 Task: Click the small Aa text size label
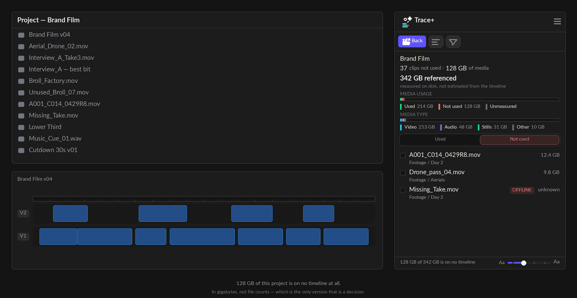[502, 263]
